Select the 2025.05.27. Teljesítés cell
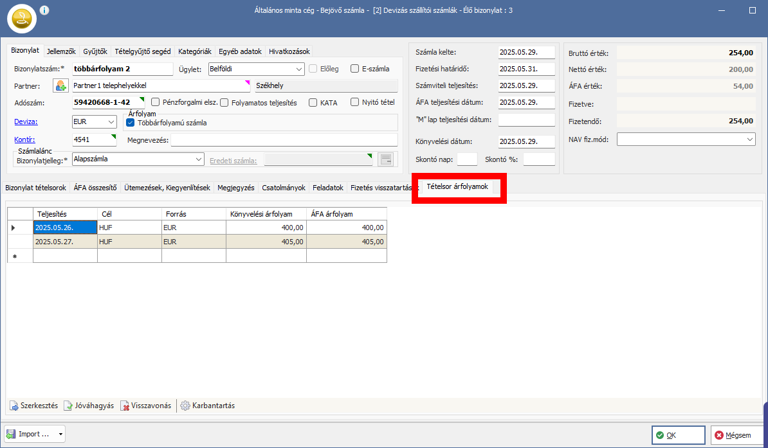 (x=65, y=242)
